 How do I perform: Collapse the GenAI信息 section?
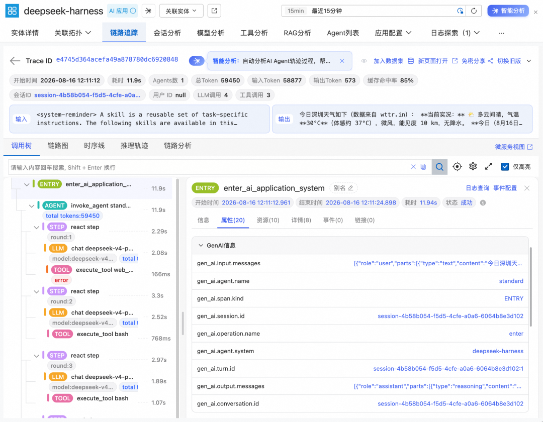201,245
